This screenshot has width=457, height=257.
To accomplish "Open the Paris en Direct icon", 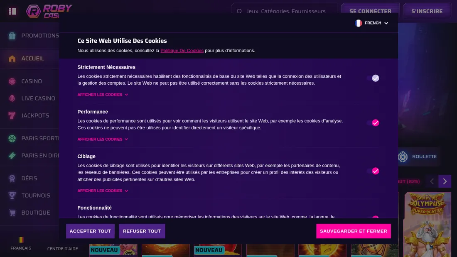I will pos(12,156).
